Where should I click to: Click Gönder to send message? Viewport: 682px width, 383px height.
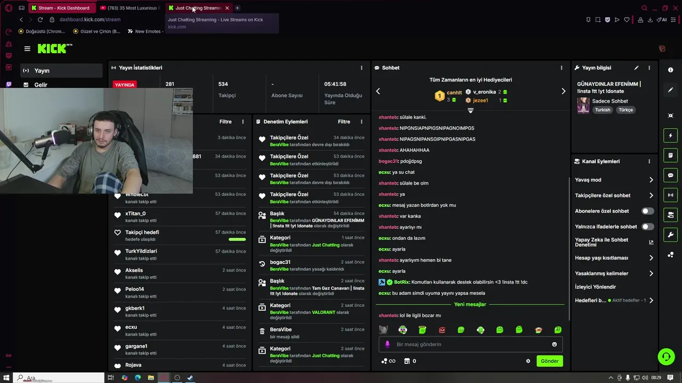point(549,361)
